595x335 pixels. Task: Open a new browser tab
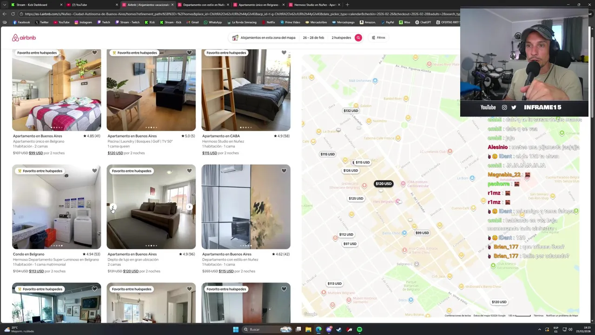347,5
